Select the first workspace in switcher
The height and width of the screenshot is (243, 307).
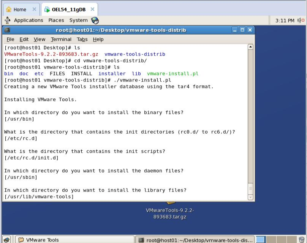click(260, 240)
